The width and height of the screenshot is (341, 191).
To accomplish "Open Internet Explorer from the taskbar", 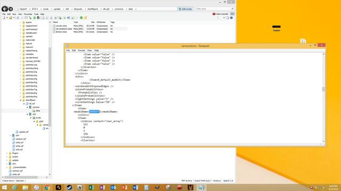I will 14,187.
